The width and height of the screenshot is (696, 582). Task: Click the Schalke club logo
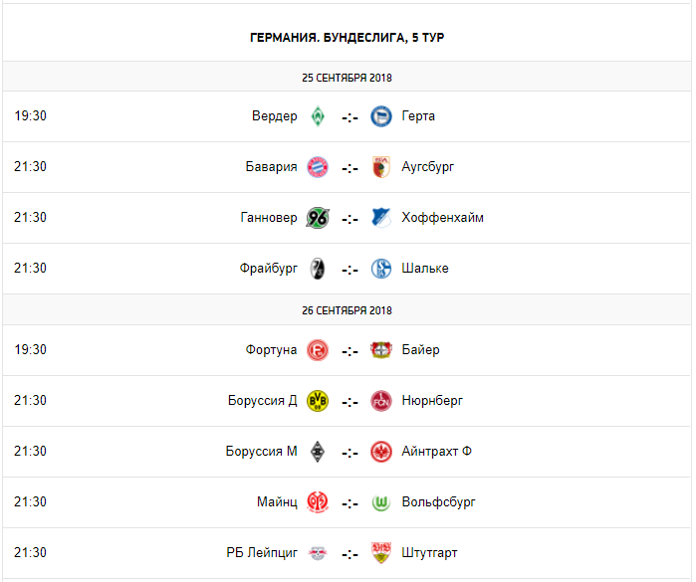(380, 268)
